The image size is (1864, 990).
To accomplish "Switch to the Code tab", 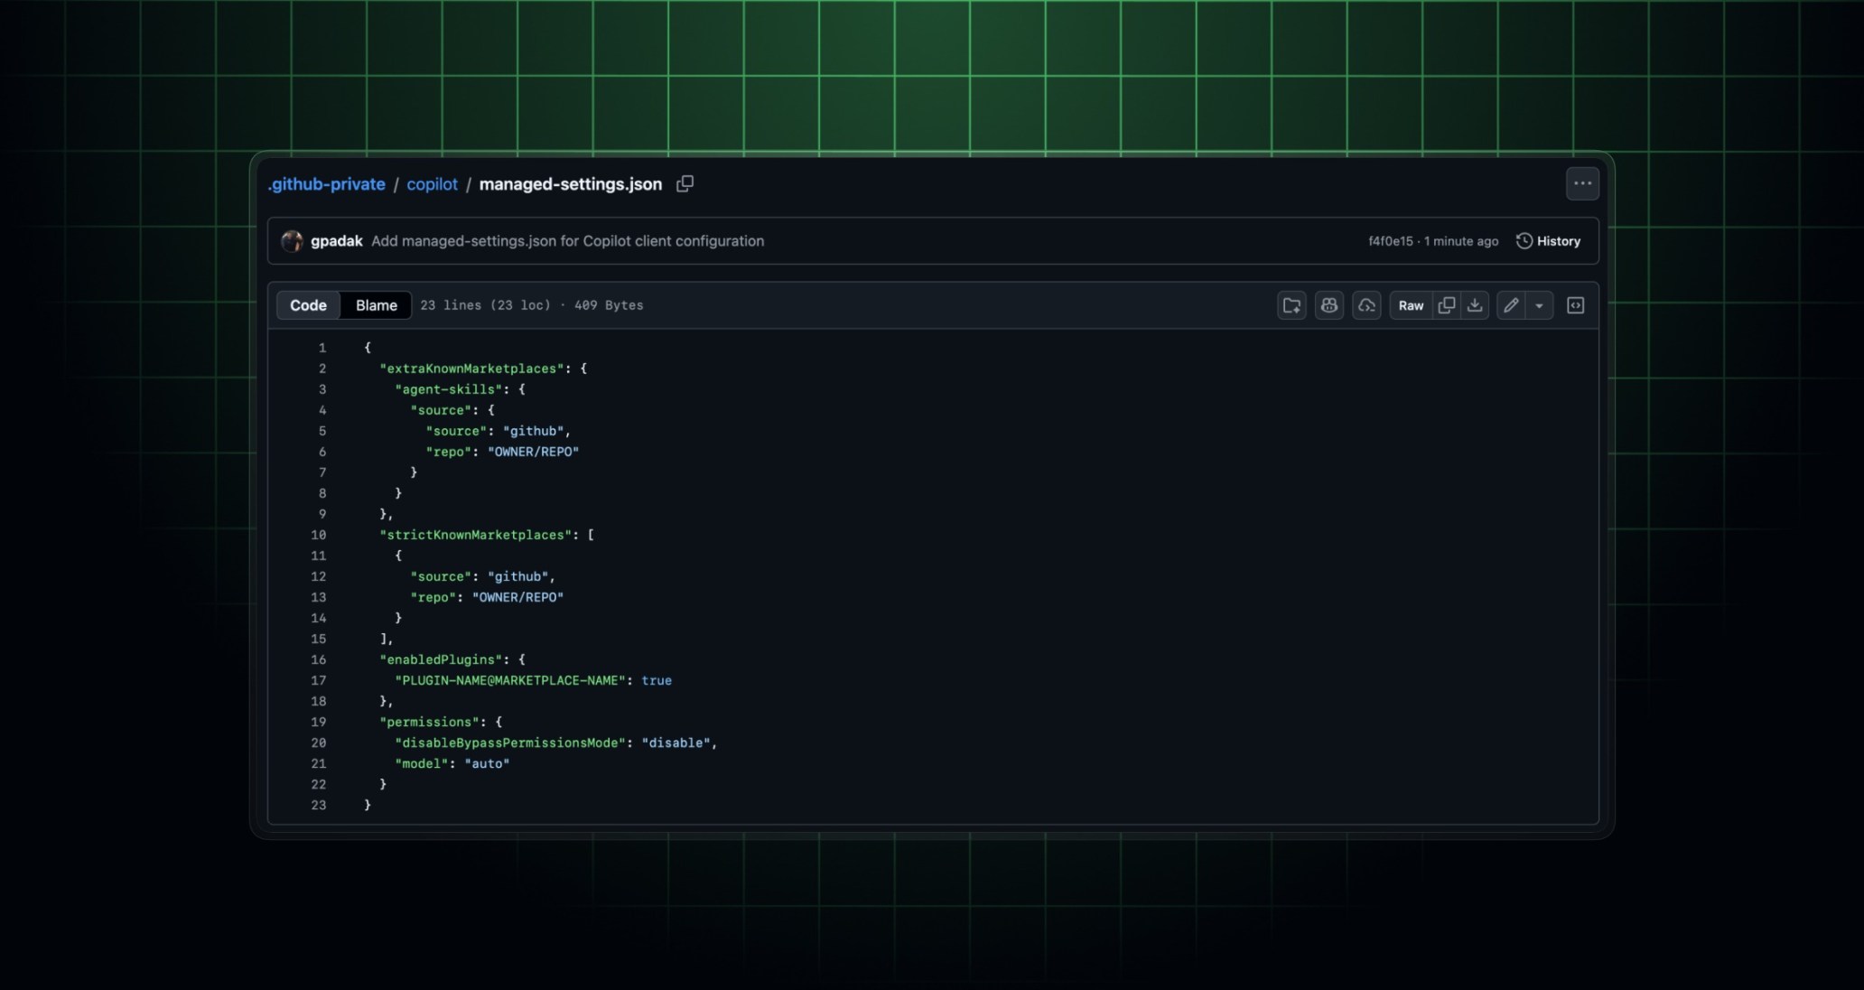I will click(308, 305).
